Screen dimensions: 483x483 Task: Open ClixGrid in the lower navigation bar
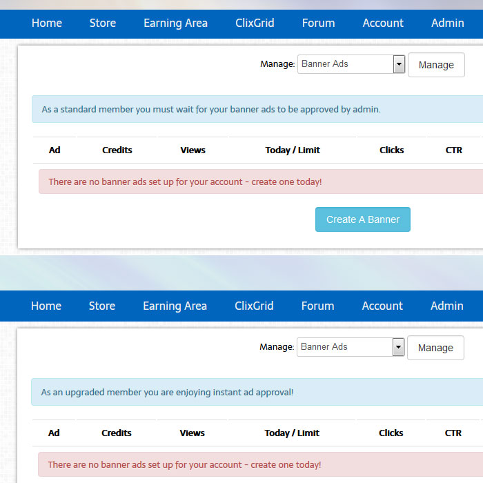pos(254,306)
